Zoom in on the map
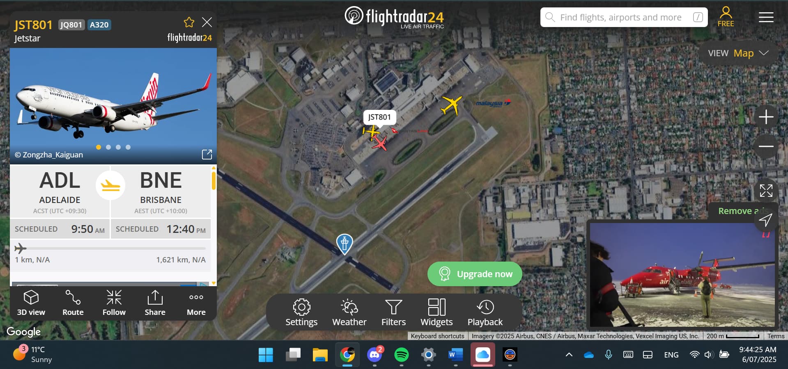Viewport: 788px width, 369px height. (x=766, y=117)
